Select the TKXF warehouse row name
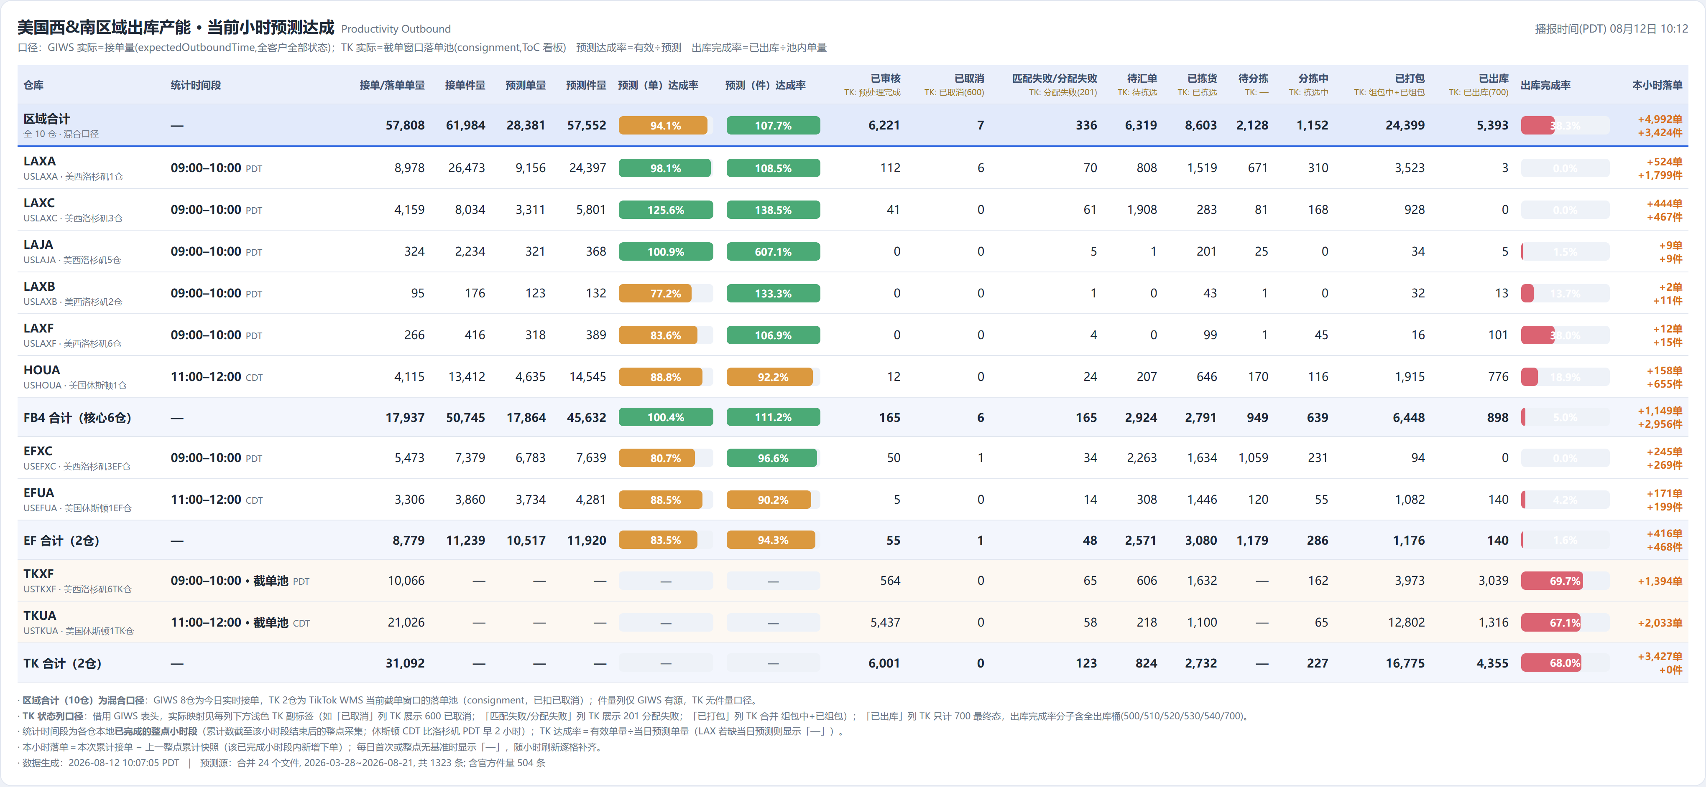This screenshot has width=1706, height=787. (x=38, y=574)
